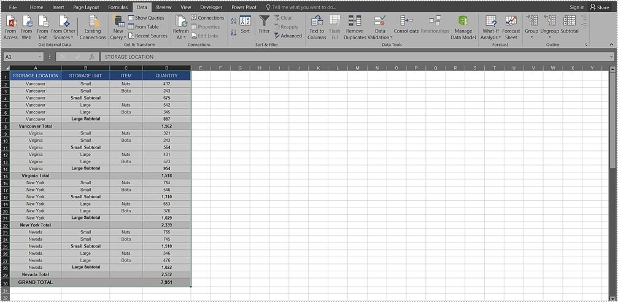This screenshot has width=618, height=302.
Task: Open the Page Layout tab
Action: [x=86, y=7]
